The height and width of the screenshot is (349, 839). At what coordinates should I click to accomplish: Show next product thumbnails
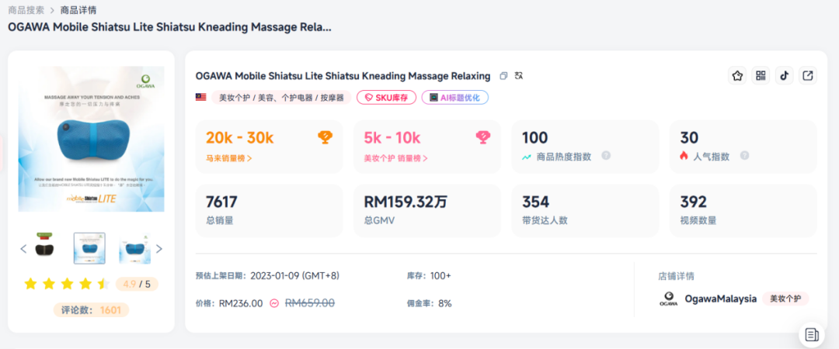159,248
